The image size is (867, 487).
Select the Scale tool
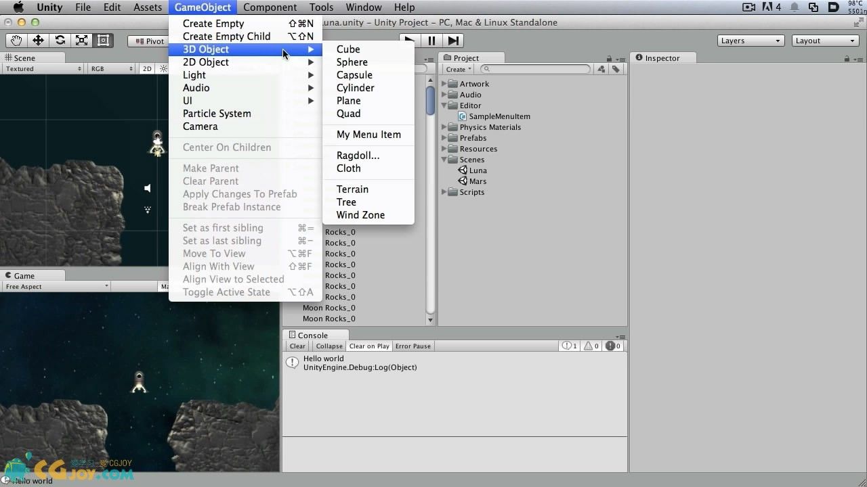click(81, 41)
